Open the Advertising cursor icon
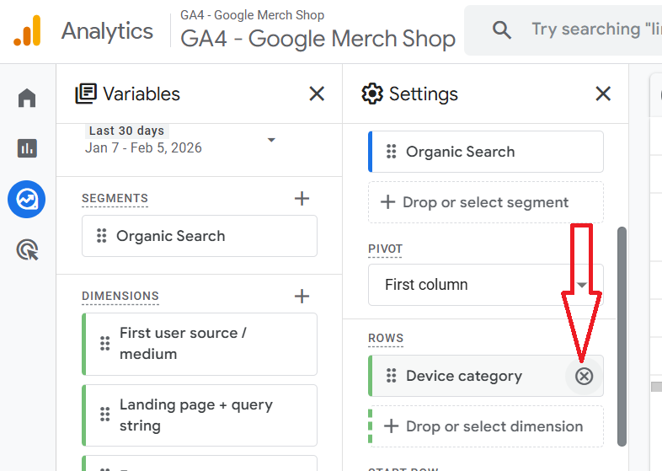The height and width of the screenshot is (471, 662). (x=27, y=250)
